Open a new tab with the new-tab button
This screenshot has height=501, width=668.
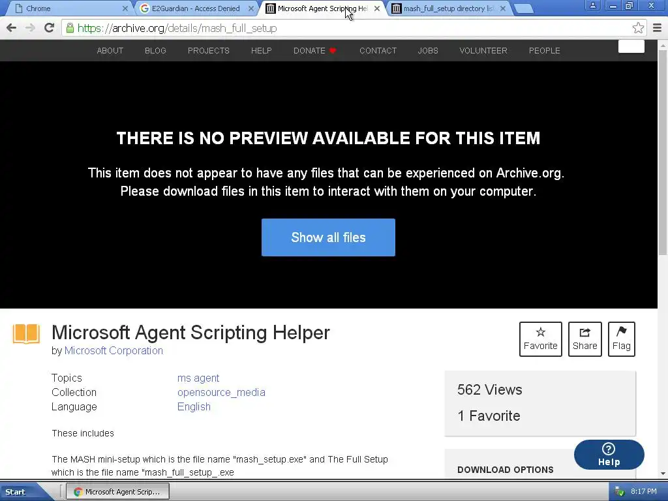(x=524, y=8)
